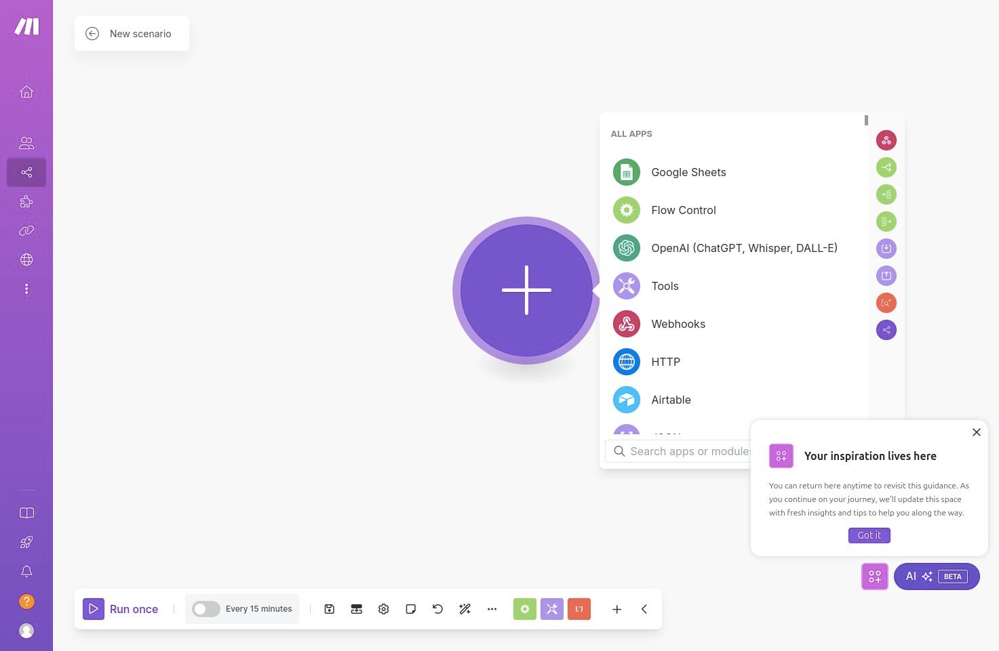This screenshot has height=651, width=999.
Task: Select Google Sheets from the app list
Action: click(688, 172)
